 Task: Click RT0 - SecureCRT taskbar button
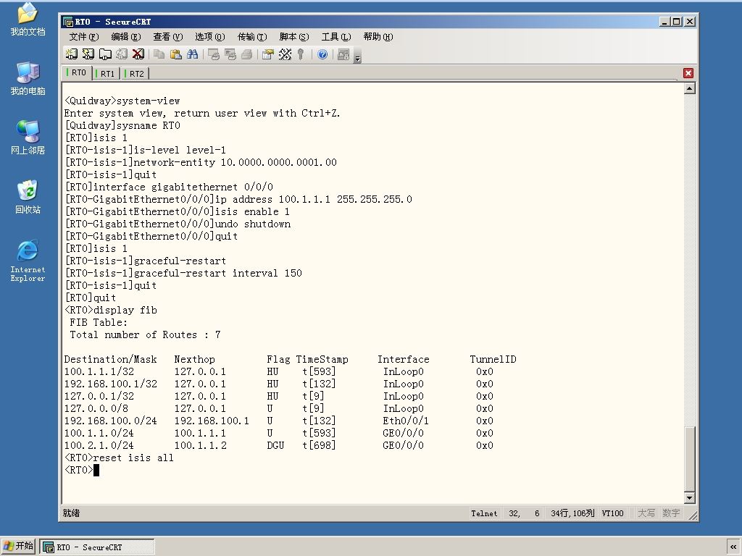coord(97,547)
